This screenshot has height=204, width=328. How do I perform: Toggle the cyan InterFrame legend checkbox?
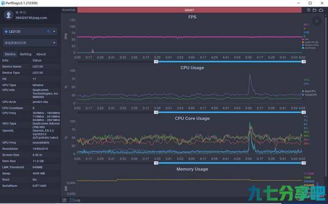303,48
